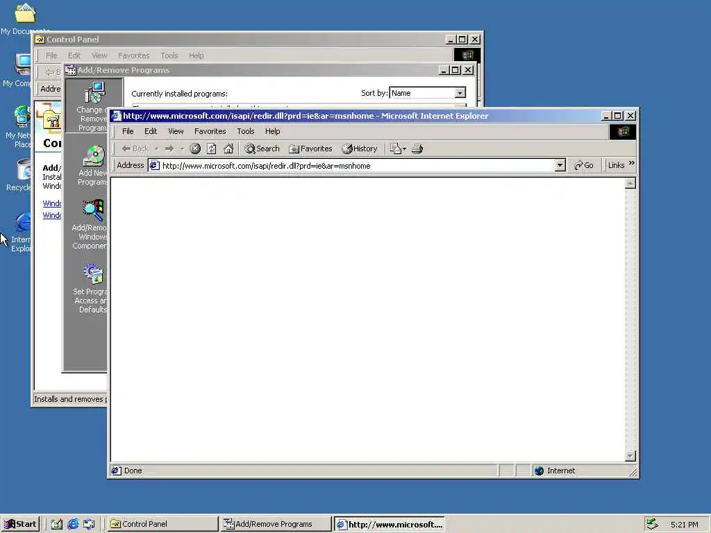Click IE scrollbar up arrow

(x=630, y=183)
